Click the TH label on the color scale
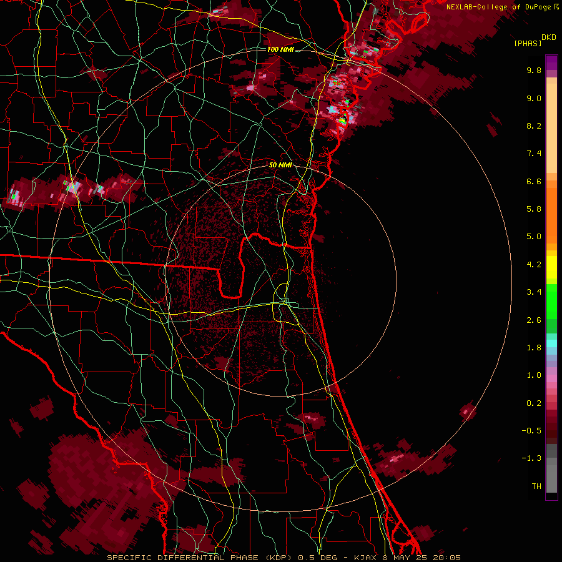Screen dimensions: 562x562 tap(536, 486)
